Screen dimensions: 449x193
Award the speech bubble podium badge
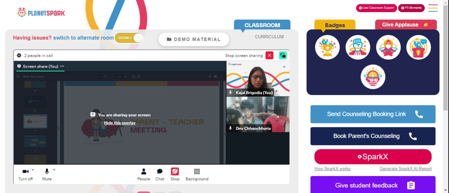[x=418, y=47]
